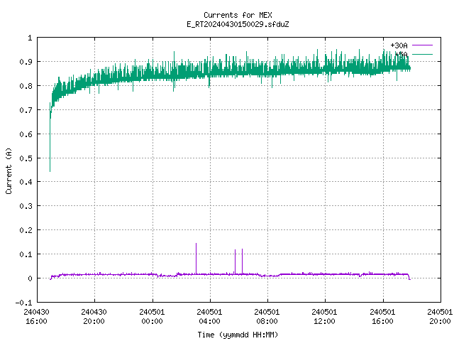Click the tallest purple +30A spike before 04:00
This screenshot has width=454, height=341.
[196, 258]
